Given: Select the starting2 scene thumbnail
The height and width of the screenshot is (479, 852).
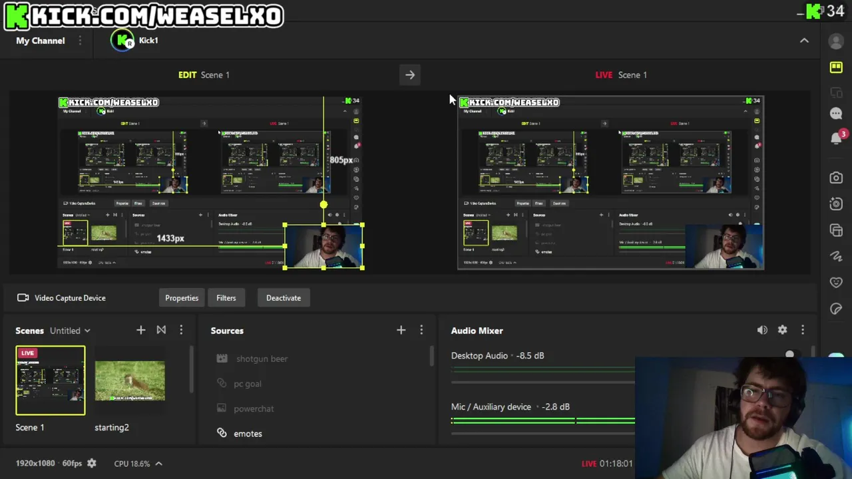Looking at the screenshot, I should pyautogui.click(x=130, y=381).
